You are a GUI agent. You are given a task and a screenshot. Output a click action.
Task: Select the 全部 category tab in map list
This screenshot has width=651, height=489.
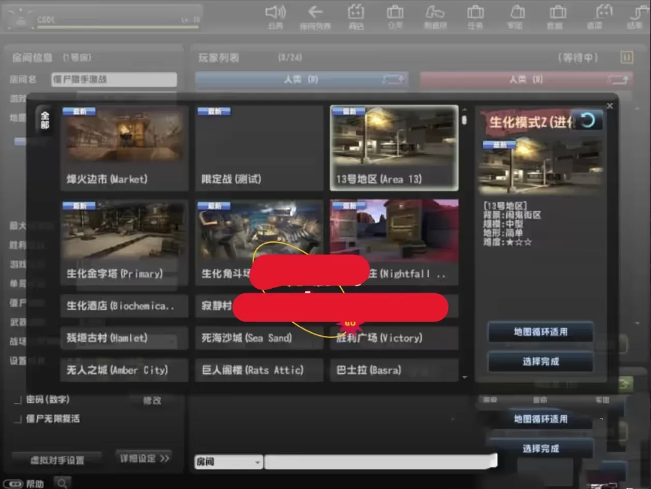coord(46,120)
